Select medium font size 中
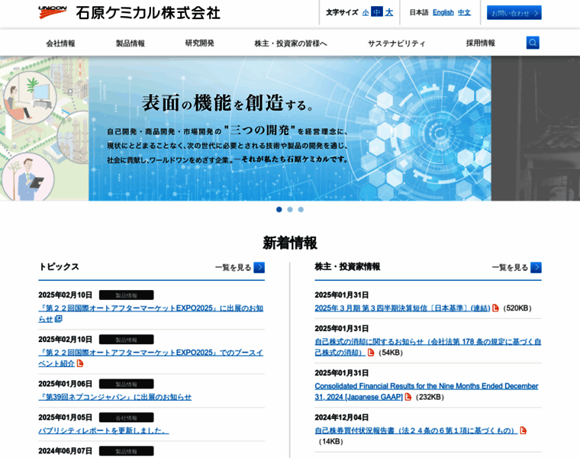 (376, 12)
